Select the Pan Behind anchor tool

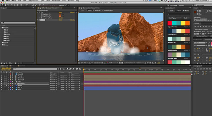tap(18, 5)
